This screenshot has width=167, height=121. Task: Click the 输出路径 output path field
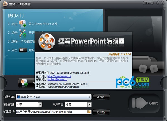point(53,112)
